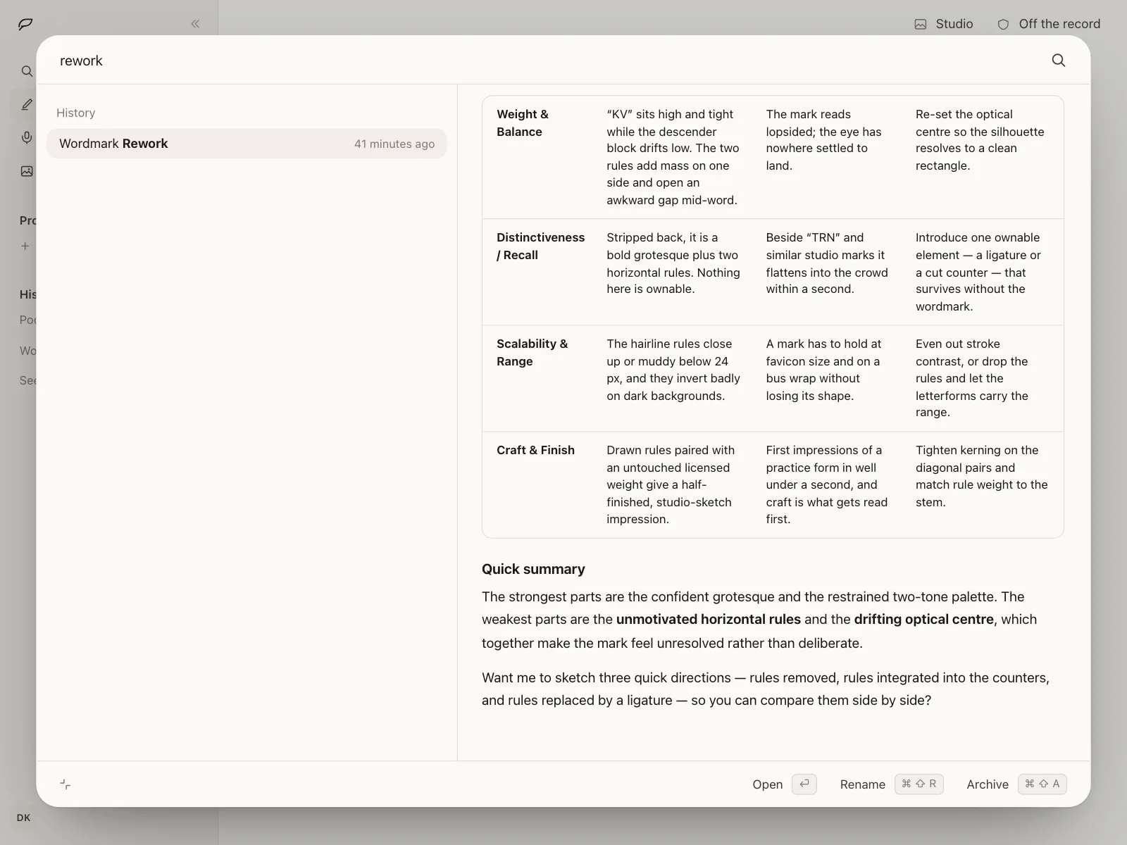
Task: Add a new project with the plus icon
Action: (x=25, y=246)
